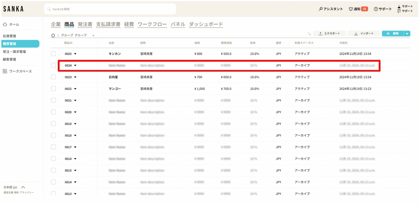
Task: Select checkbox for product 0018
Action: pyautogui.click(x=53, y=135)
